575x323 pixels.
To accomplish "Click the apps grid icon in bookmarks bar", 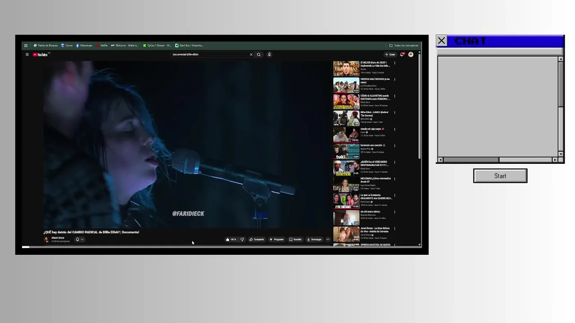I will tap(26, 45).
